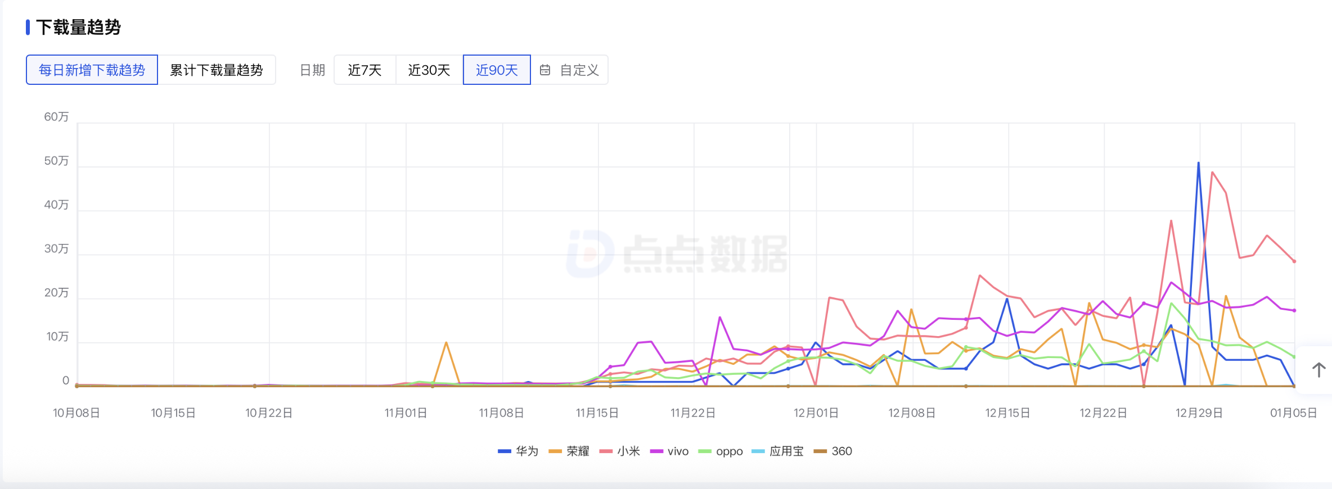
Task: Switch to 累计下载量趋势 tab
Action: point(217,70)
